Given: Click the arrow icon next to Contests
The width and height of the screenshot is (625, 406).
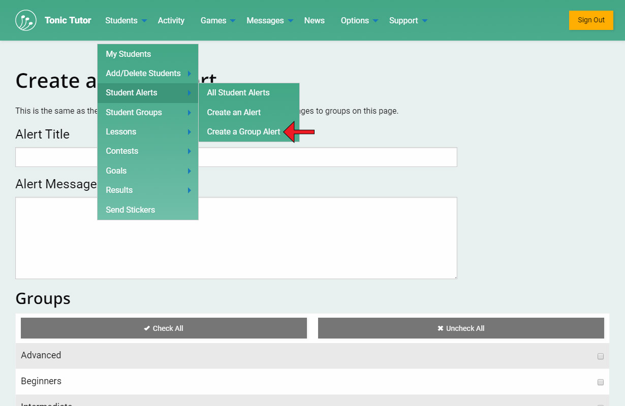Looking at the screenshot, I should [189, 151].
